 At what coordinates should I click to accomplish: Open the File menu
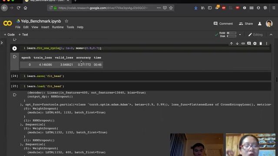18,27
